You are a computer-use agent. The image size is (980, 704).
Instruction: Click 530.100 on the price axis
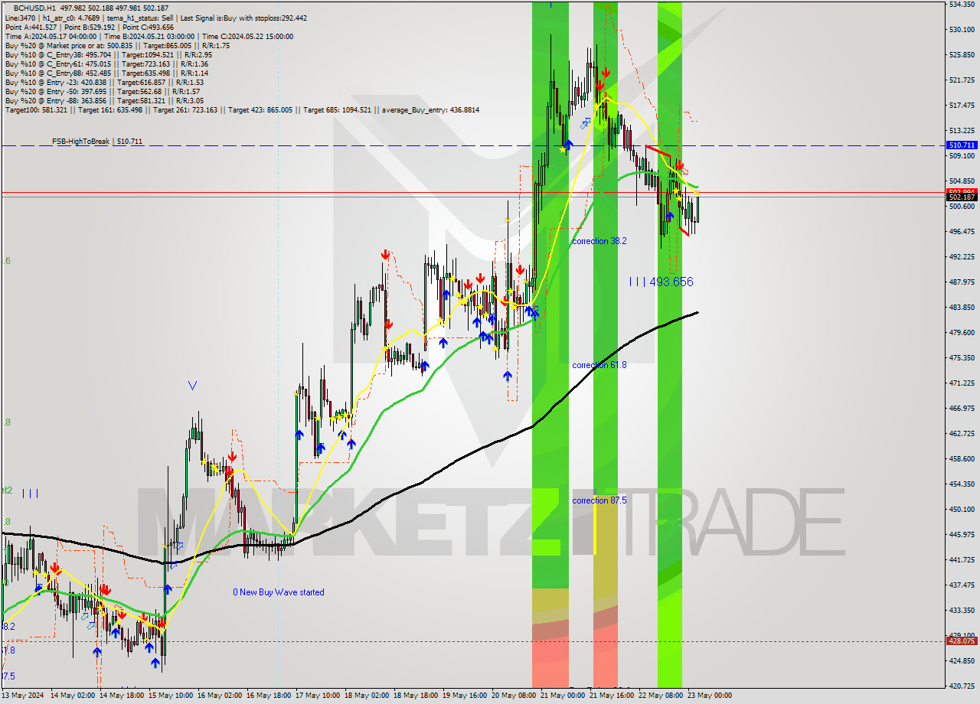point(962,29)
